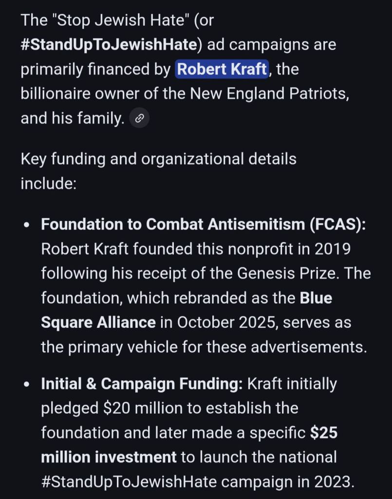The height and width of the screenshot is (499, 392).
Task: Click the source link chain icon
Action: coord(139,118)
